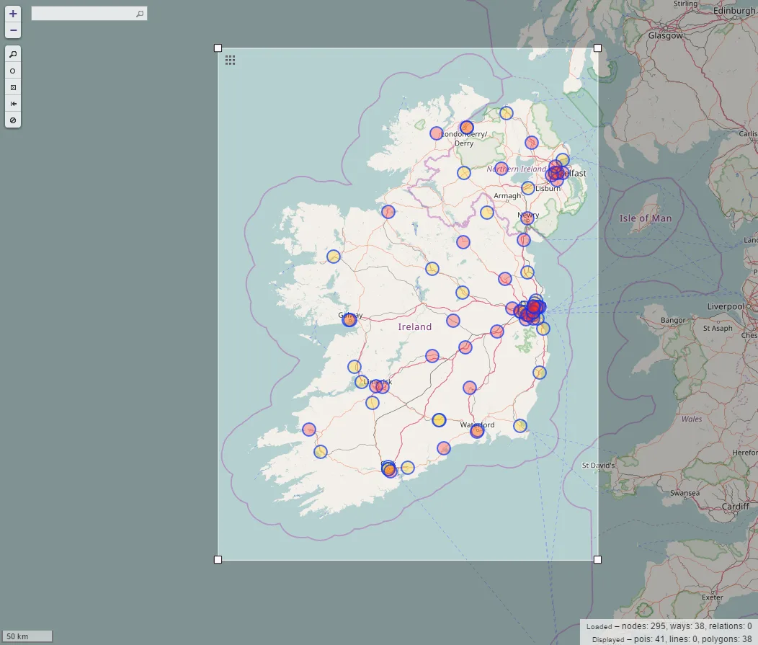Click the locate-me circle tool
The image size is (758, 645).
(13, 71)
